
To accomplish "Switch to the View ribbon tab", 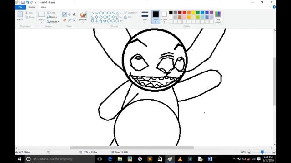I will [x=44, y=7].
